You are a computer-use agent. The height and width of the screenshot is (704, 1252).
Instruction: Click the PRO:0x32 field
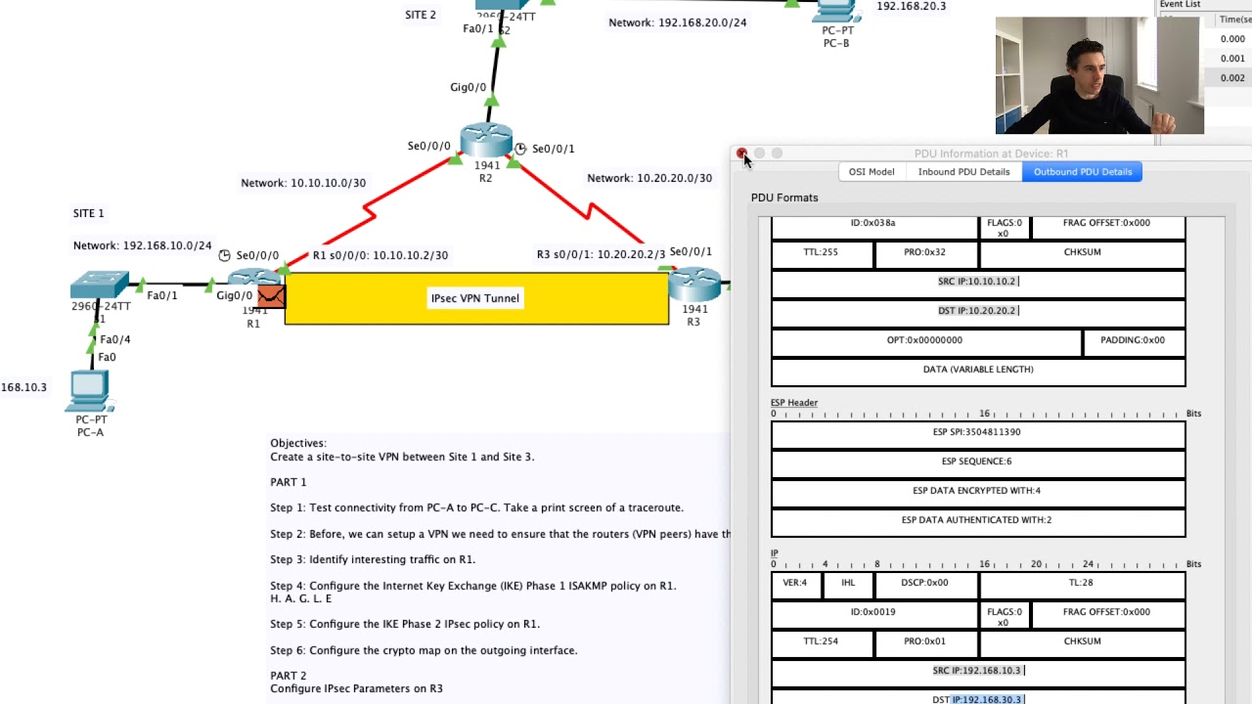point(926,252)
